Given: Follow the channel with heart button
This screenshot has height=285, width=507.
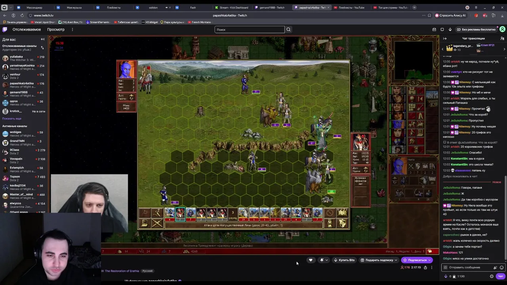Looking at the screenshot, I should coord(311,260).
